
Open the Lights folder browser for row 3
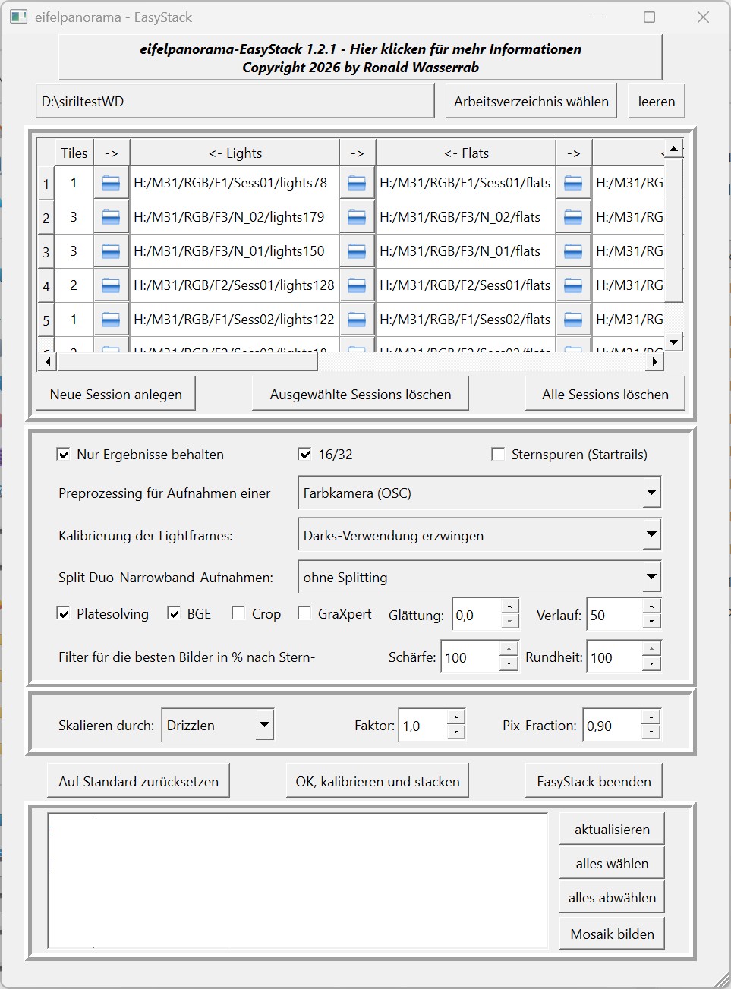pos(111,251)
